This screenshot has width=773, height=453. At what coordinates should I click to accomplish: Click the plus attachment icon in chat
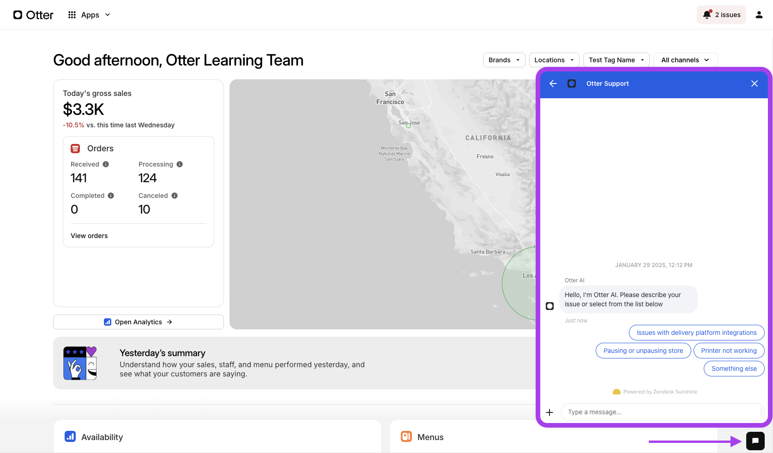[550, 412]
